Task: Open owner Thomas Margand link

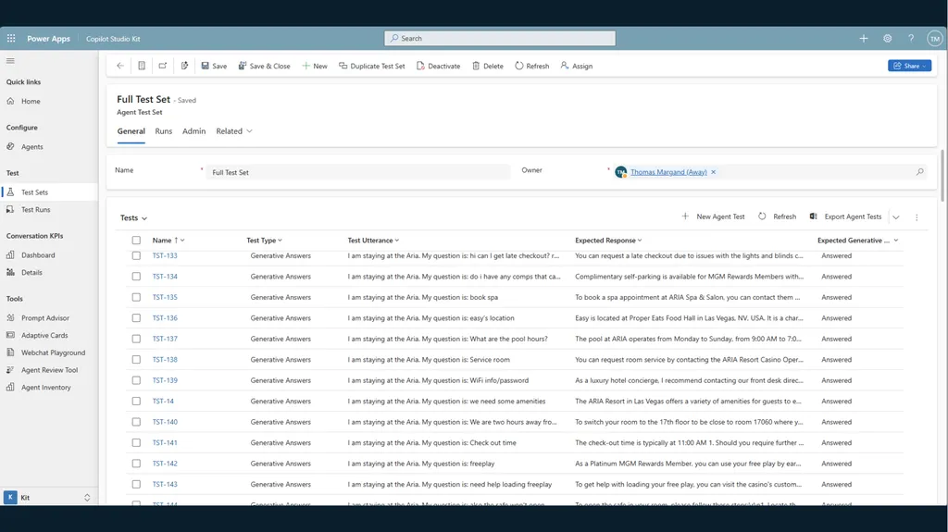Action: pos(668,172)
